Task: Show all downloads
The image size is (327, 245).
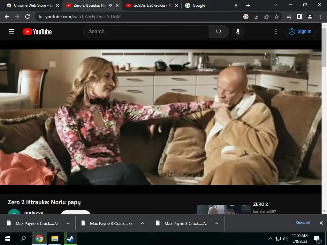Action: [x=303, y=223]
